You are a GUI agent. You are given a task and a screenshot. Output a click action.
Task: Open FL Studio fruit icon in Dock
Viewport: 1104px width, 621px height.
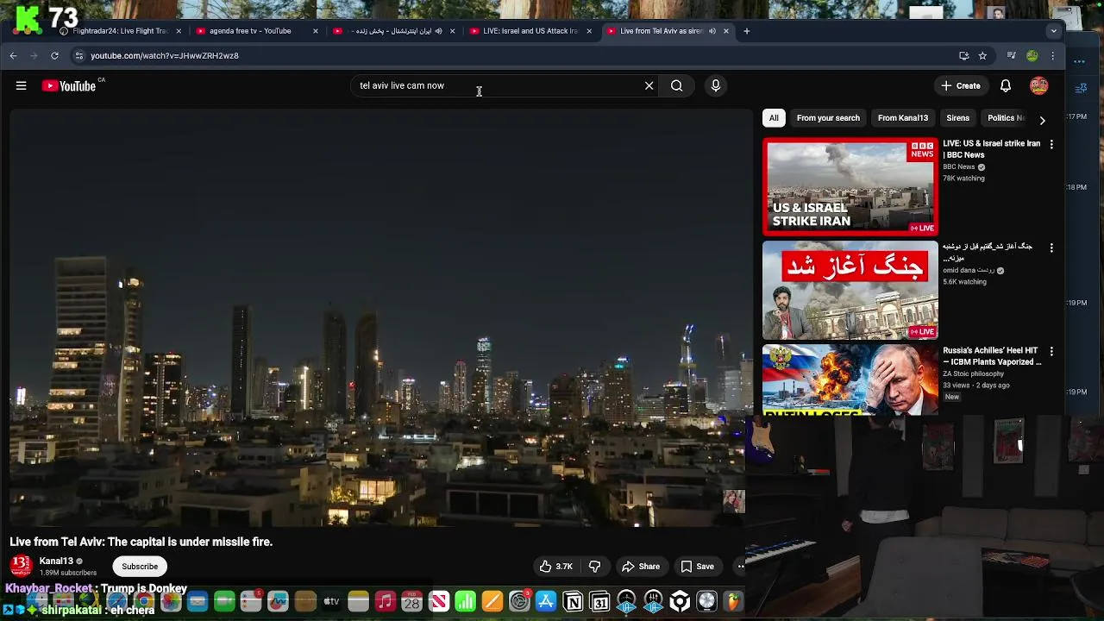733,601
